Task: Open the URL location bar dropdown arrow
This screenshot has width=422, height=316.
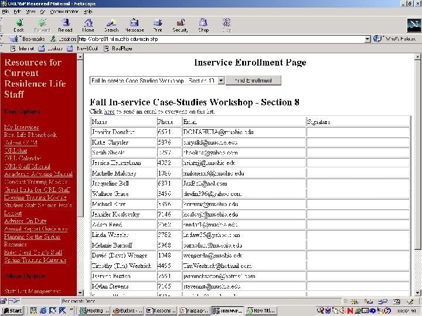Action: point(368,39)
